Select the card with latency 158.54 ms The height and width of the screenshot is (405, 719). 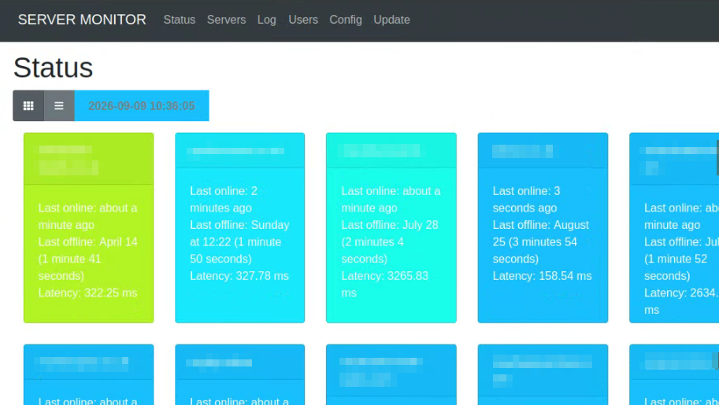(x=543, y=228)
